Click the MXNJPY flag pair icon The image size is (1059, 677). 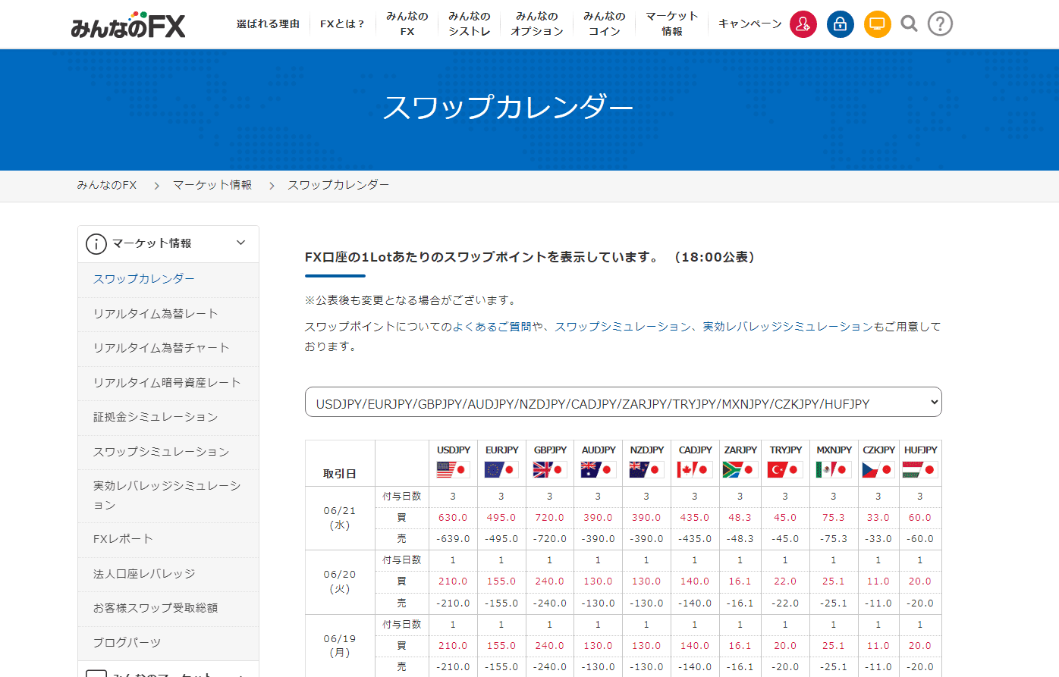coord(834,469)
